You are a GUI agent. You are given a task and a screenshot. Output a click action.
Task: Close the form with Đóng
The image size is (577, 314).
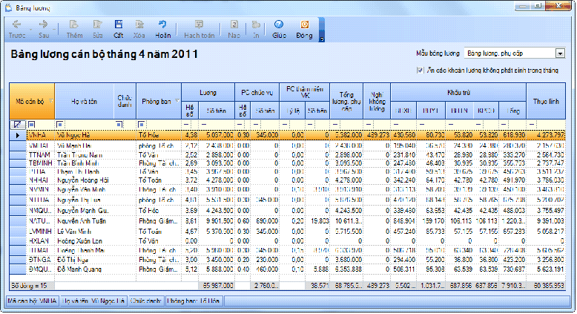(x=304, y=30)
